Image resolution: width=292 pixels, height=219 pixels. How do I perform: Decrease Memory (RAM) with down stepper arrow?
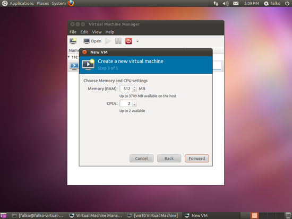pyautogui.click(x=134, y=90)
